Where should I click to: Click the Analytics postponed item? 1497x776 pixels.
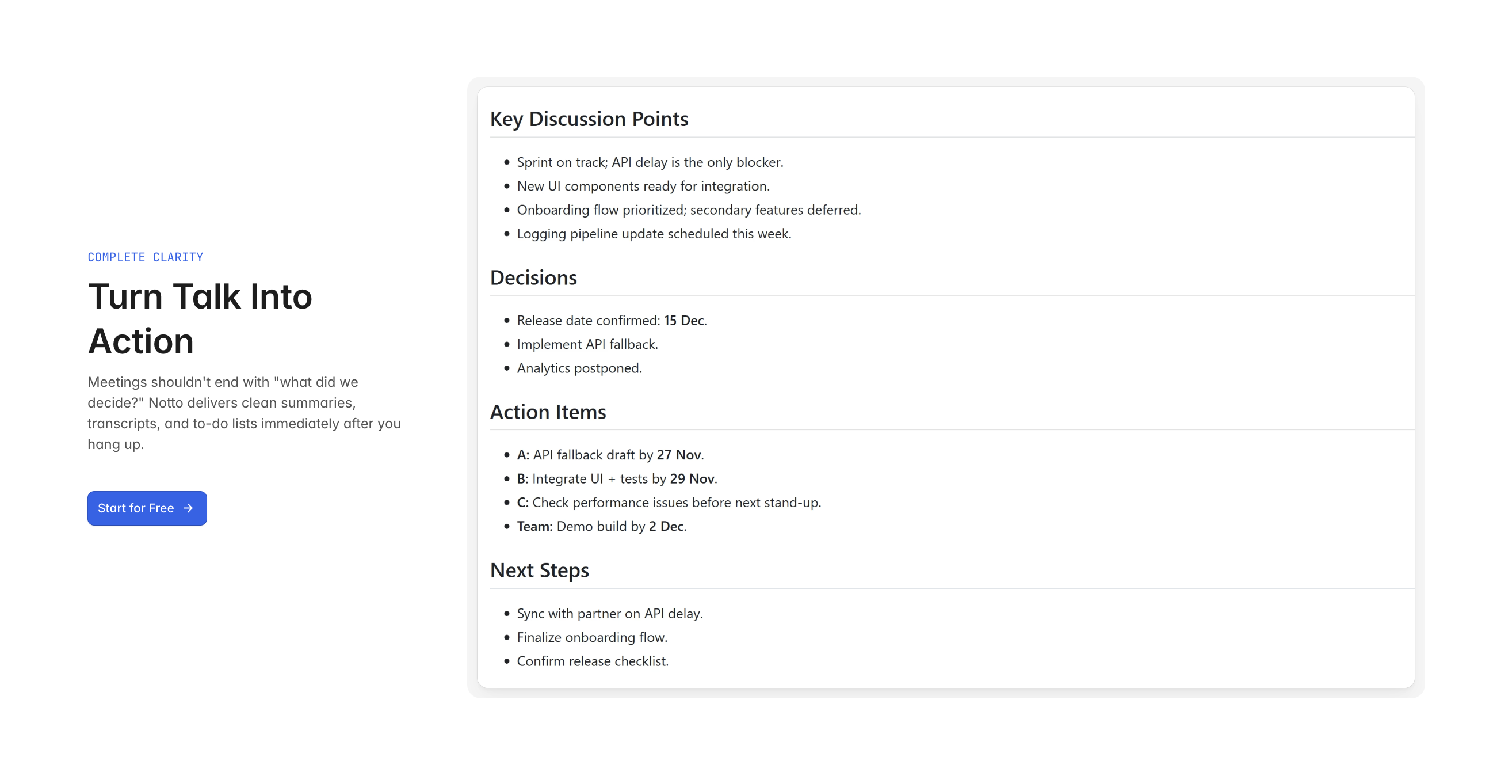coord(579,368)
